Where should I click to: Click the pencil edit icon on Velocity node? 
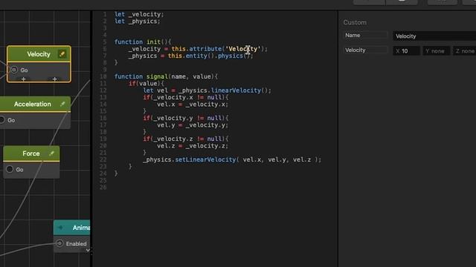62,54
